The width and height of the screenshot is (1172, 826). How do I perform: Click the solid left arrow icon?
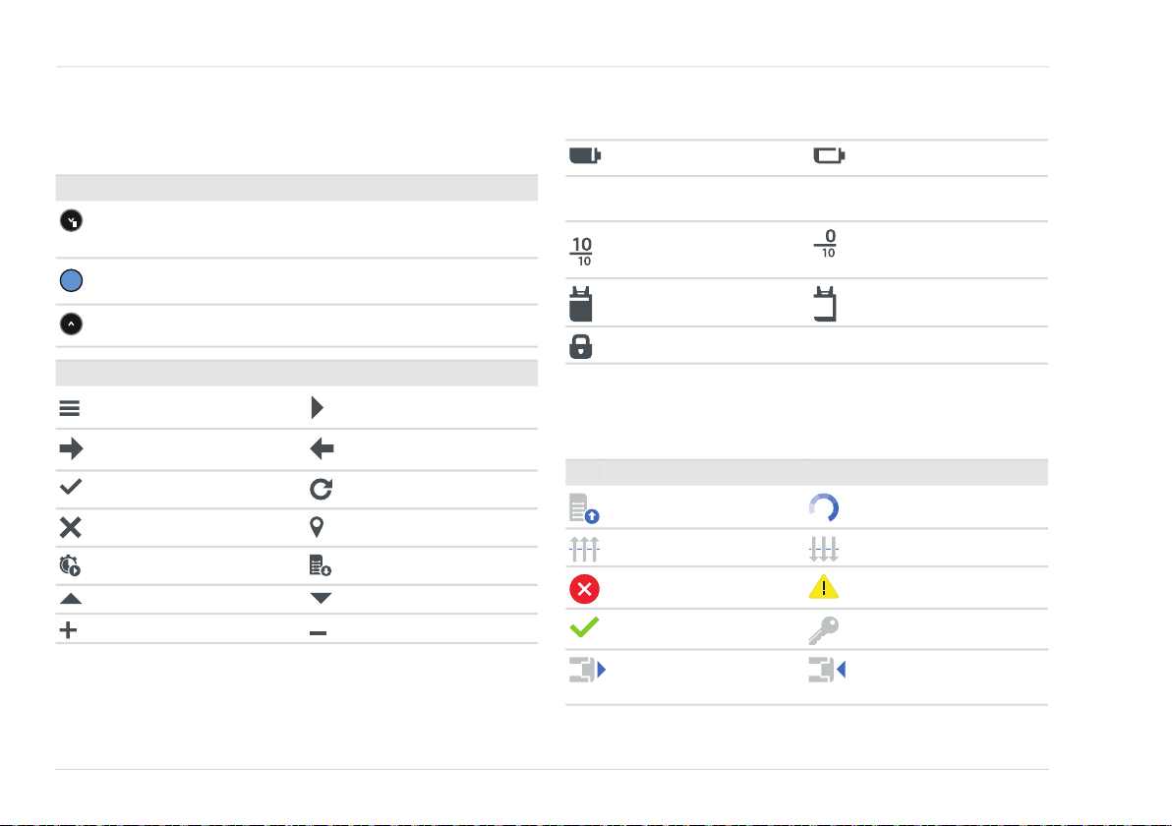[x=322, y=449]
